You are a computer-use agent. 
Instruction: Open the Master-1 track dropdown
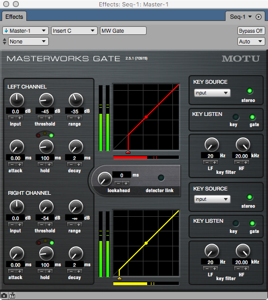[25, 31]
